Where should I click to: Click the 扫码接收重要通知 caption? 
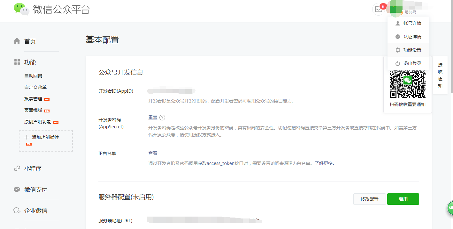coord(408,105)
